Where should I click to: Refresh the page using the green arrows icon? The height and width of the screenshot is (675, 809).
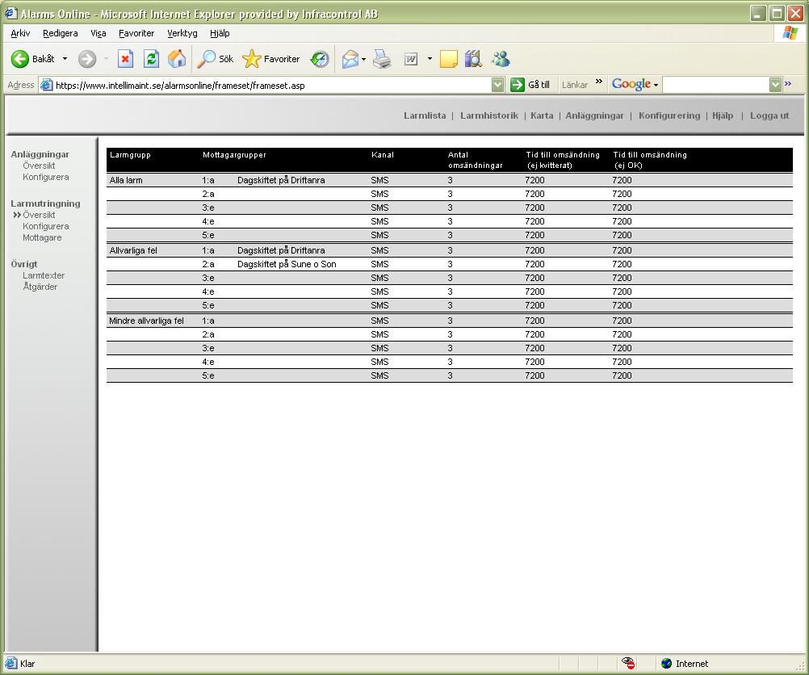click(x=151, y=59)
